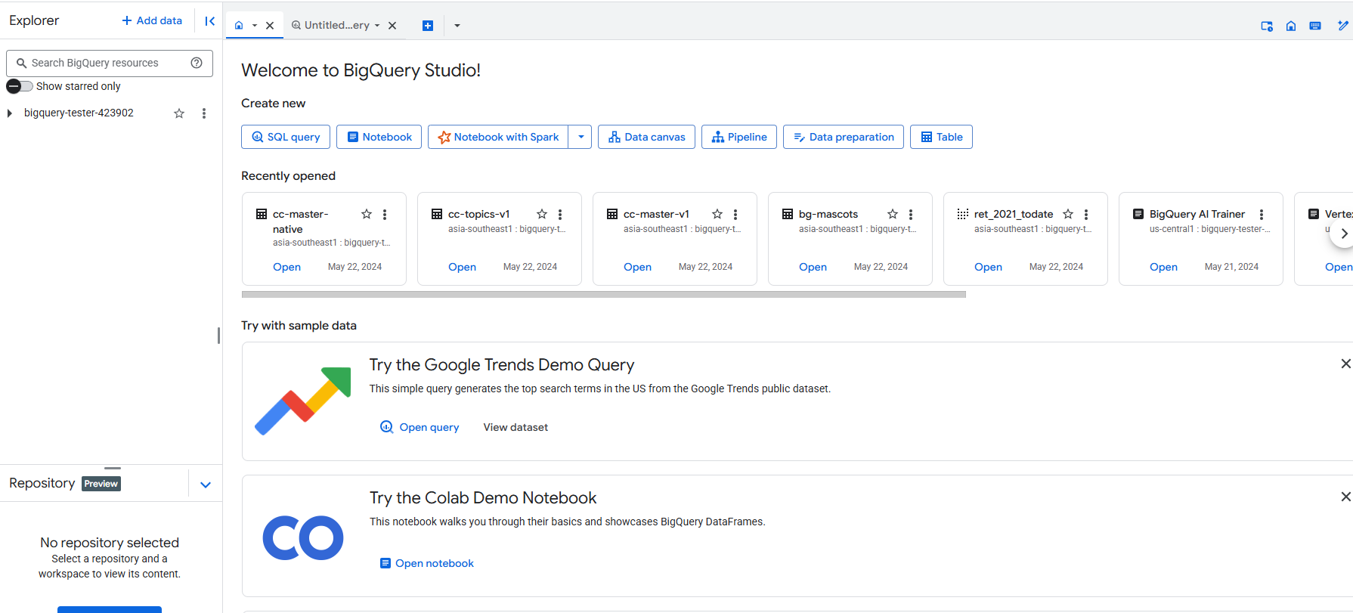1353x613 pixels.
Task: Open more options for ret_2021_todate card
Action: [x=1086, y=214]
